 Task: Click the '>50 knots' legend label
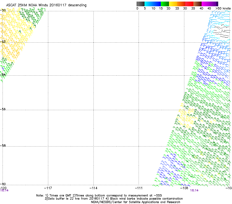223,8
